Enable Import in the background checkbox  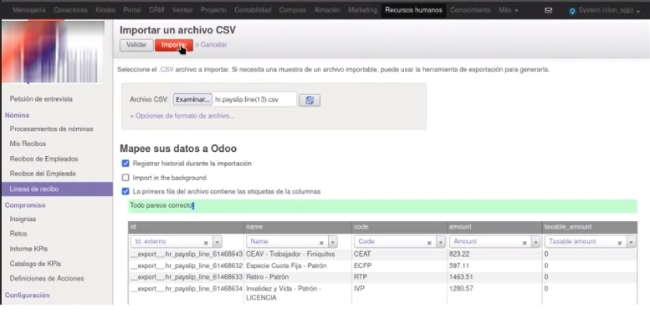[125, 178]
